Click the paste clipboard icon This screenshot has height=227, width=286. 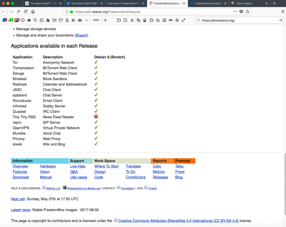click(145, 20)
